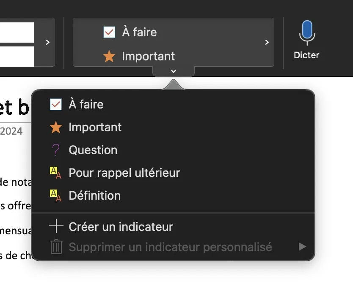The height and width of the screenshot is (282, 353).
Task: Click the plus icon for Créer un indicateur
Action: [x=56, y=227]
